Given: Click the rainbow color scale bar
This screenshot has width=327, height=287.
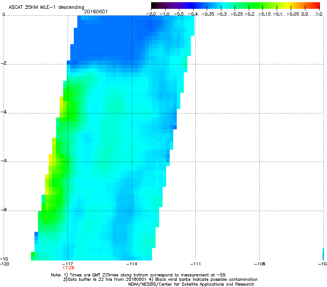Looking at the screenshot, I should tap(236, 6).
